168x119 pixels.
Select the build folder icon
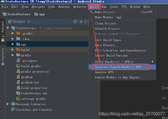pos(18,49)
